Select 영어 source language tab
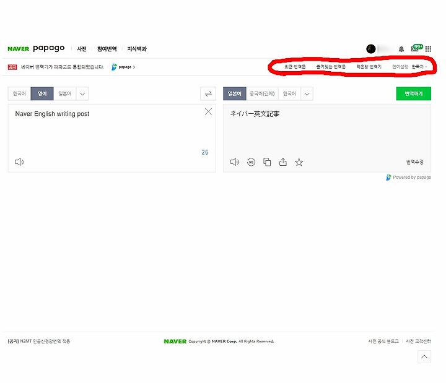Image resolution: width=446 pixels, height=383 pixels. tap(42, 93)
